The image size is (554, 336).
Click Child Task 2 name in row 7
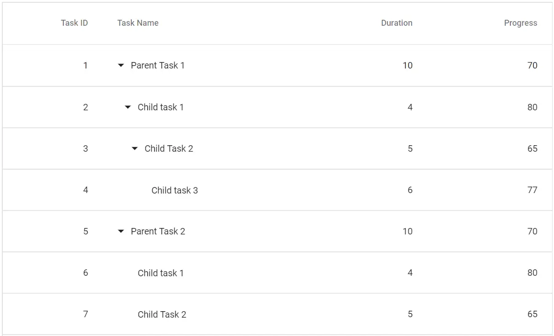[x=162, y=314]
